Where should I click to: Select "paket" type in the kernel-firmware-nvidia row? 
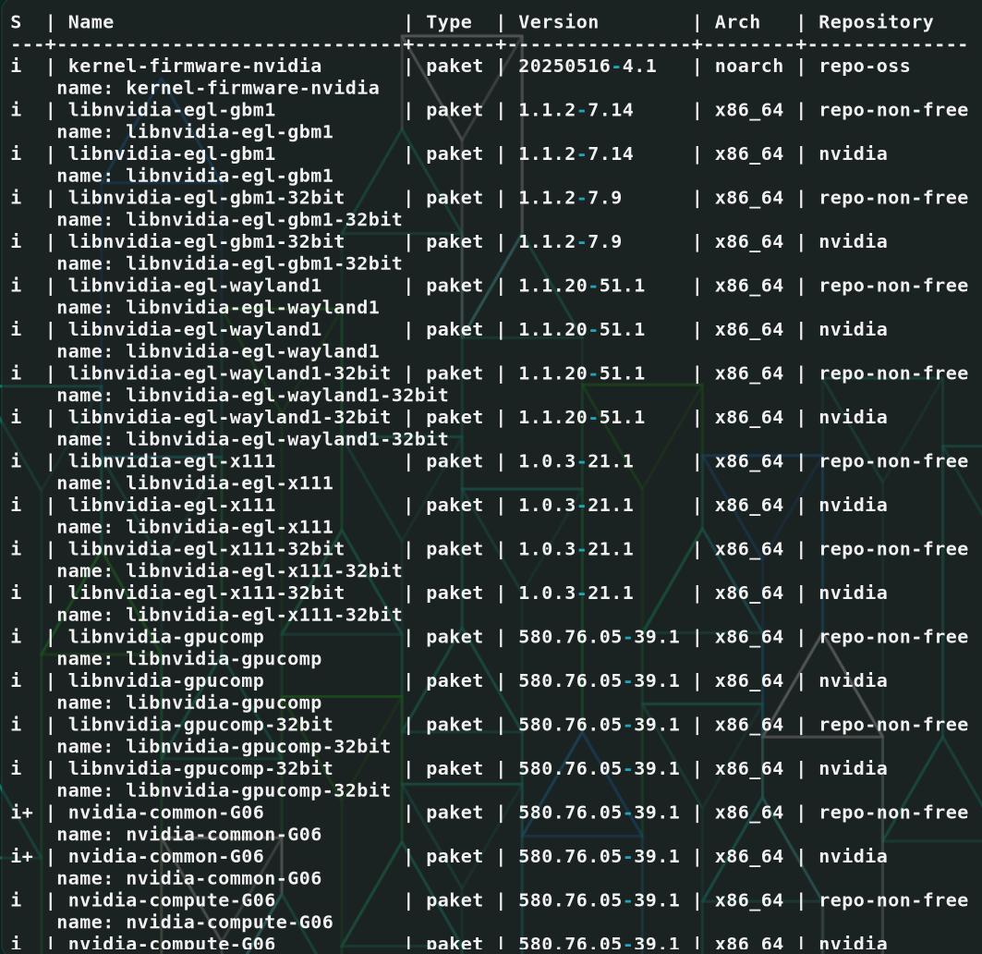[455, 66]
